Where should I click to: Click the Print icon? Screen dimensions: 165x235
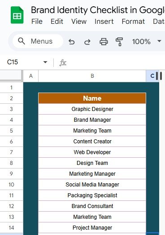coord(104,41)
